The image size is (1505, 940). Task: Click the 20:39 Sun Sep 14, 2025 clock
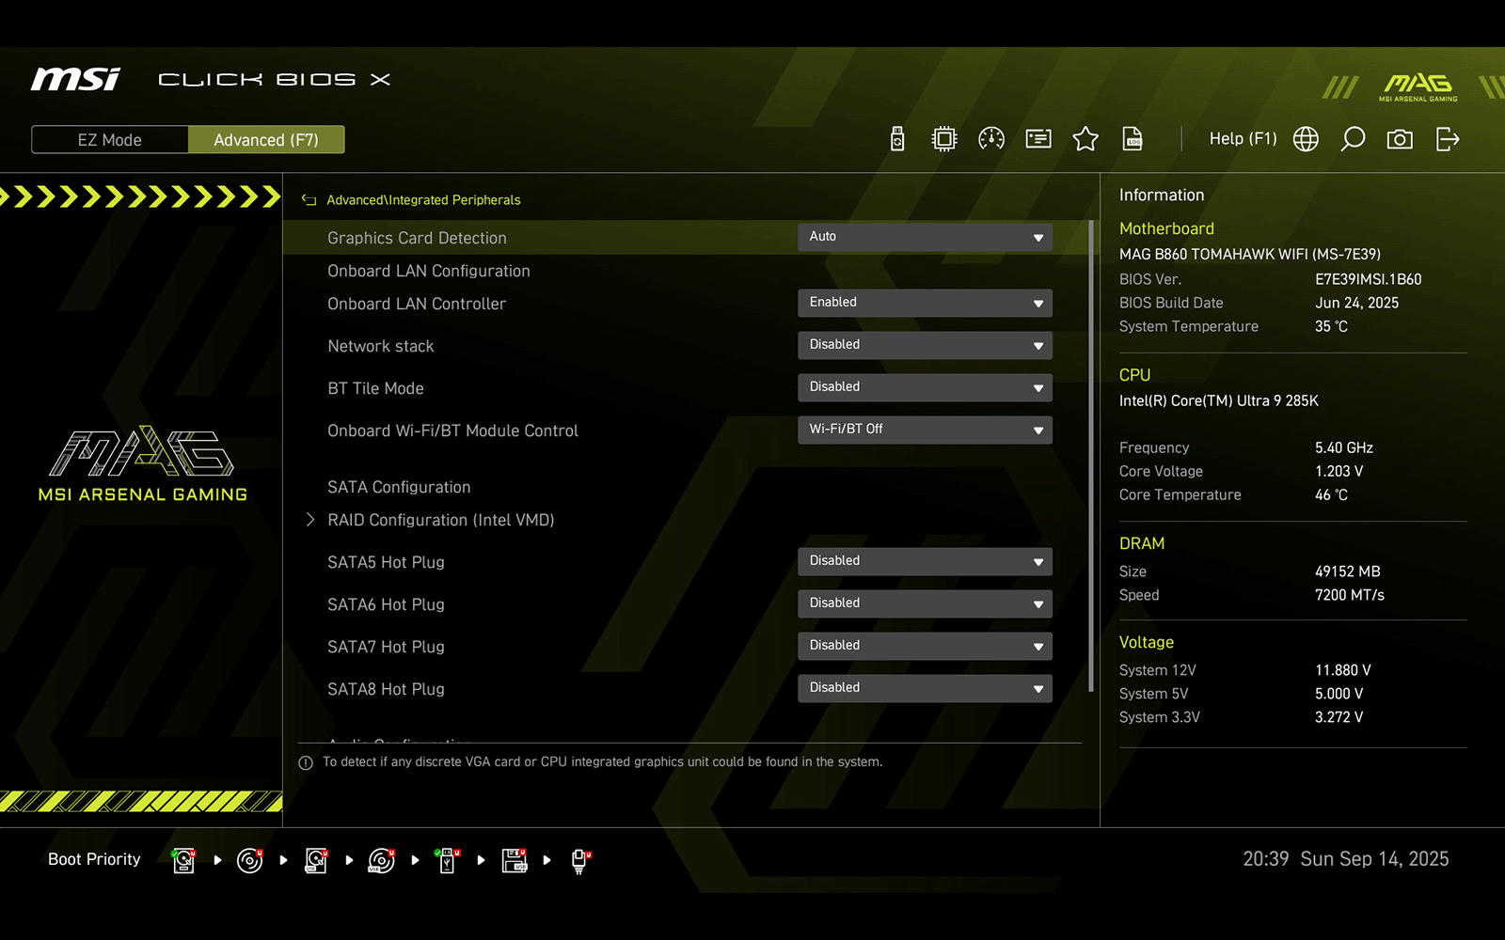coord(1346,859)
